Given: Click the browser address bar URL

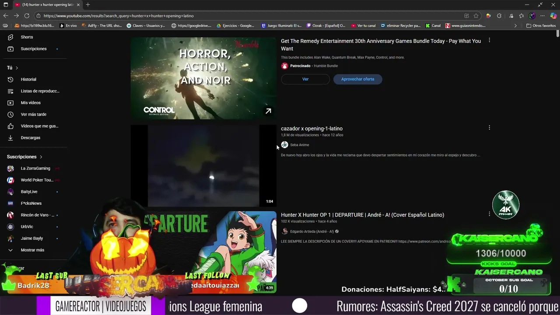Looking at the screenshot, I should click(119, 16).
